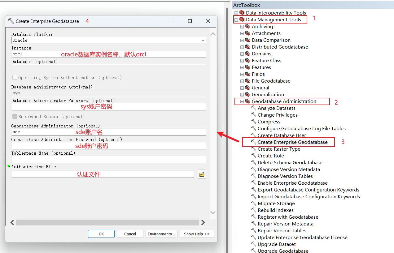Expand the Generalization toolset
This screenshot has width=394, height=253.
(x=242, y=95)
